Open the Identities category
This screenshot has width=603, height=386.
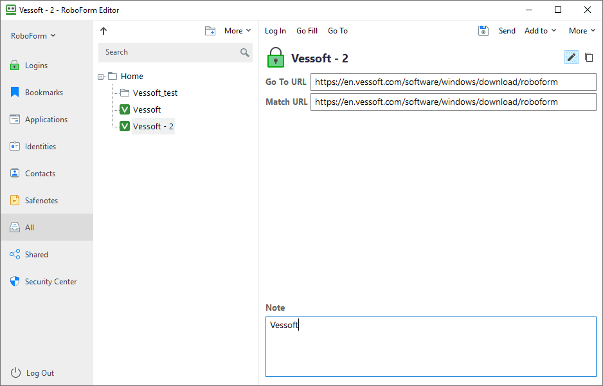[46, 146]
